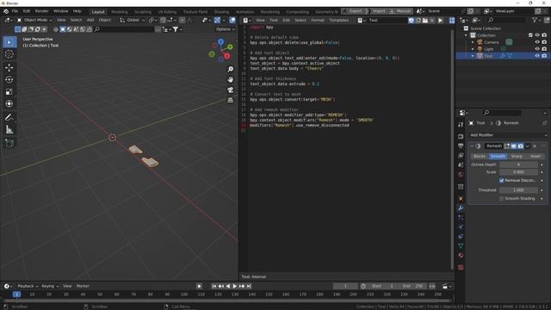Select Voxel remesh mode
Viewport: 551px width, 310px height.
click(x=536, y=156)
